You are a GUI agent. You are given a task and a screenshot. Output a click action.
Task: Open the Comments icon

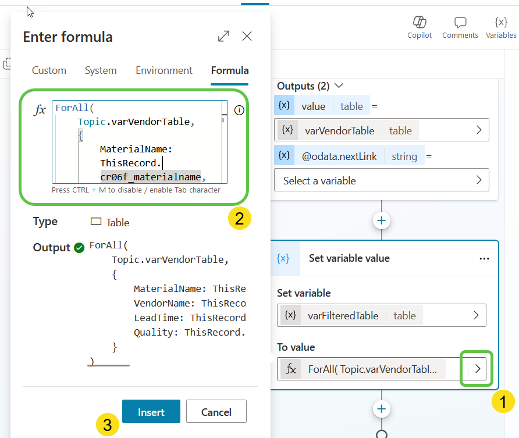pyautogui.click(x=460, y=27)
